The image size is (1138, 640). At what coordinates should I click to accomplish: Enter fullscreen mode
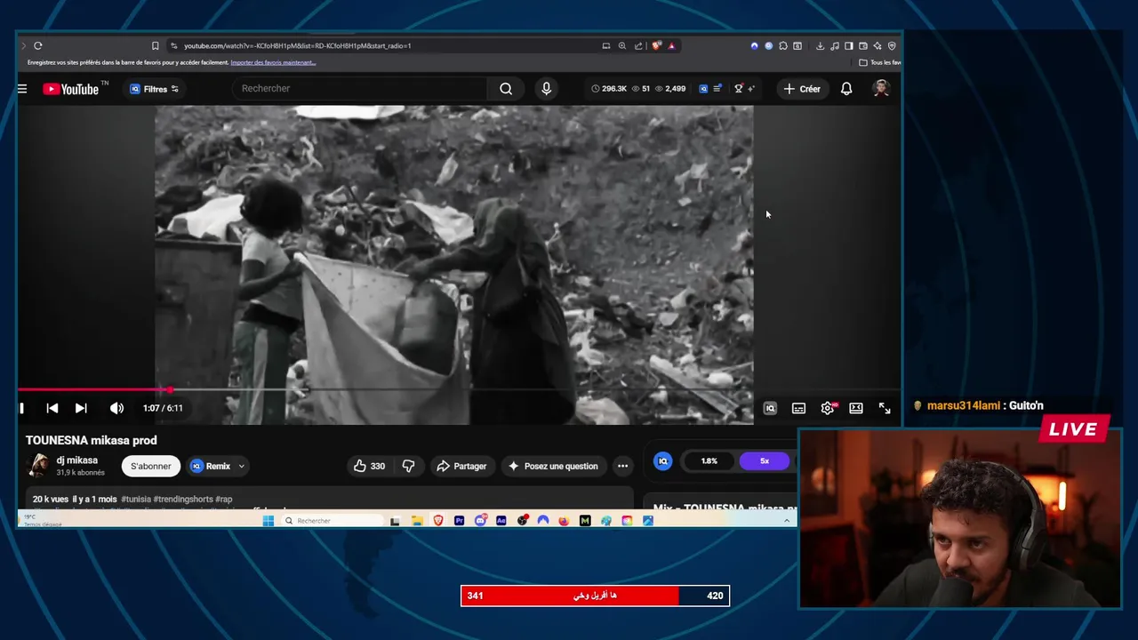click(x=885, y=408)
